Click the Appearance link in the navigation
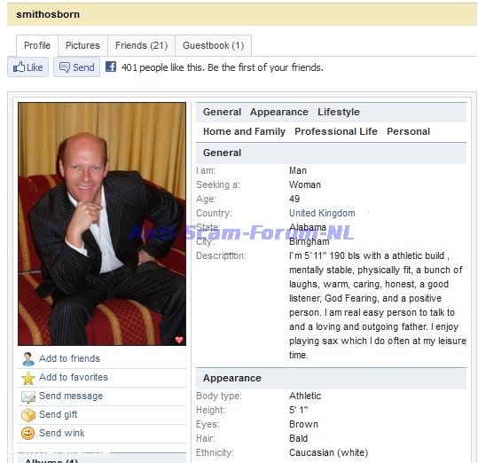This screenshot has width=478, height=463. point(279,112)
